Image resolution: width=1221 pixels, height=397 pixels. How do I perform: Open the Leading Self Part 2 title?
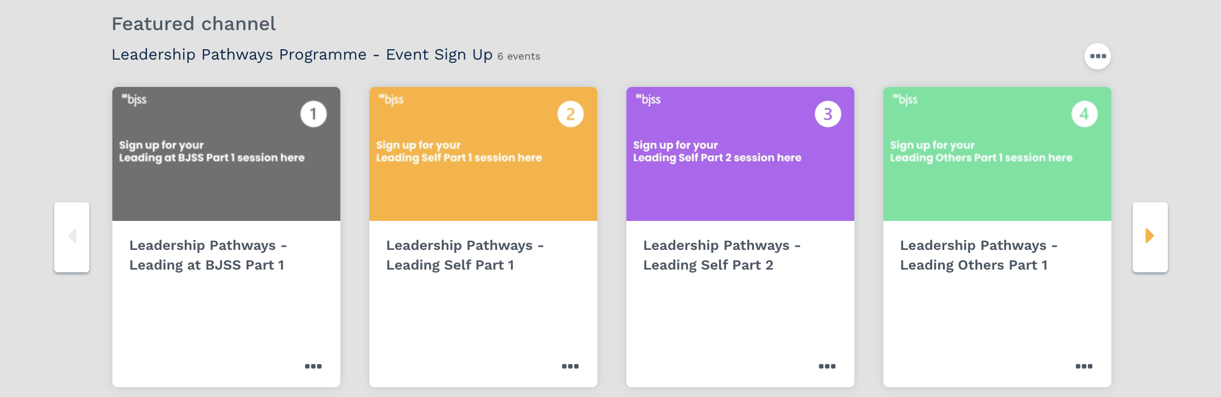[x=722, y=255]
